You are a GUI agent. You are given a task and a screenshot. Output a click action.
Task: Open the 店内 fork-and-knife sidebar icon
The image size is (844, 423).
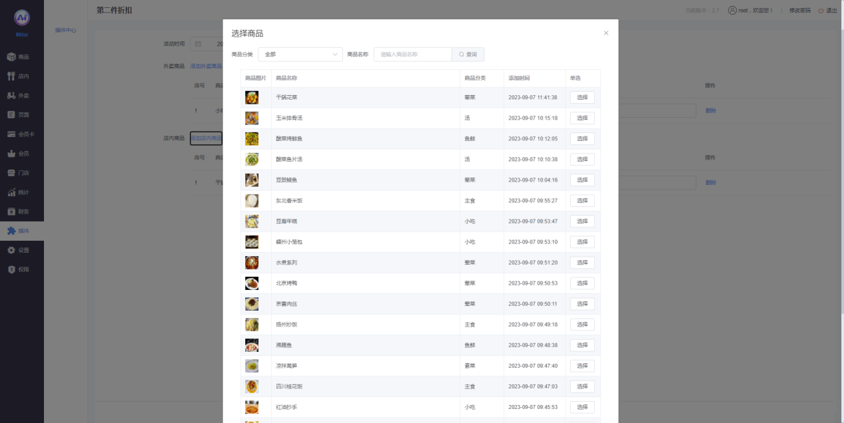[x=11, y=76]
